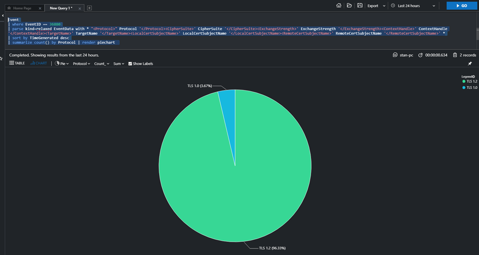Open the Pie chart type dropdown
Screen dimensions: 479x255
[62, 64]
